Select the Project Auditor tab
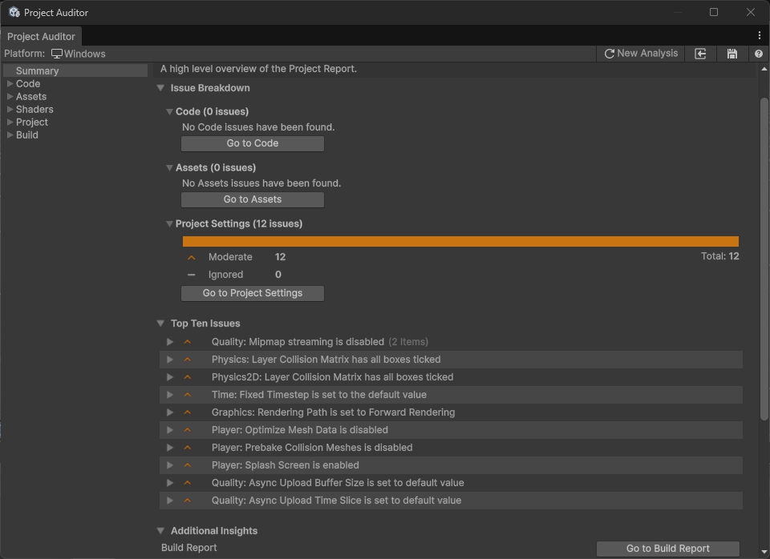 pos(41,36)
